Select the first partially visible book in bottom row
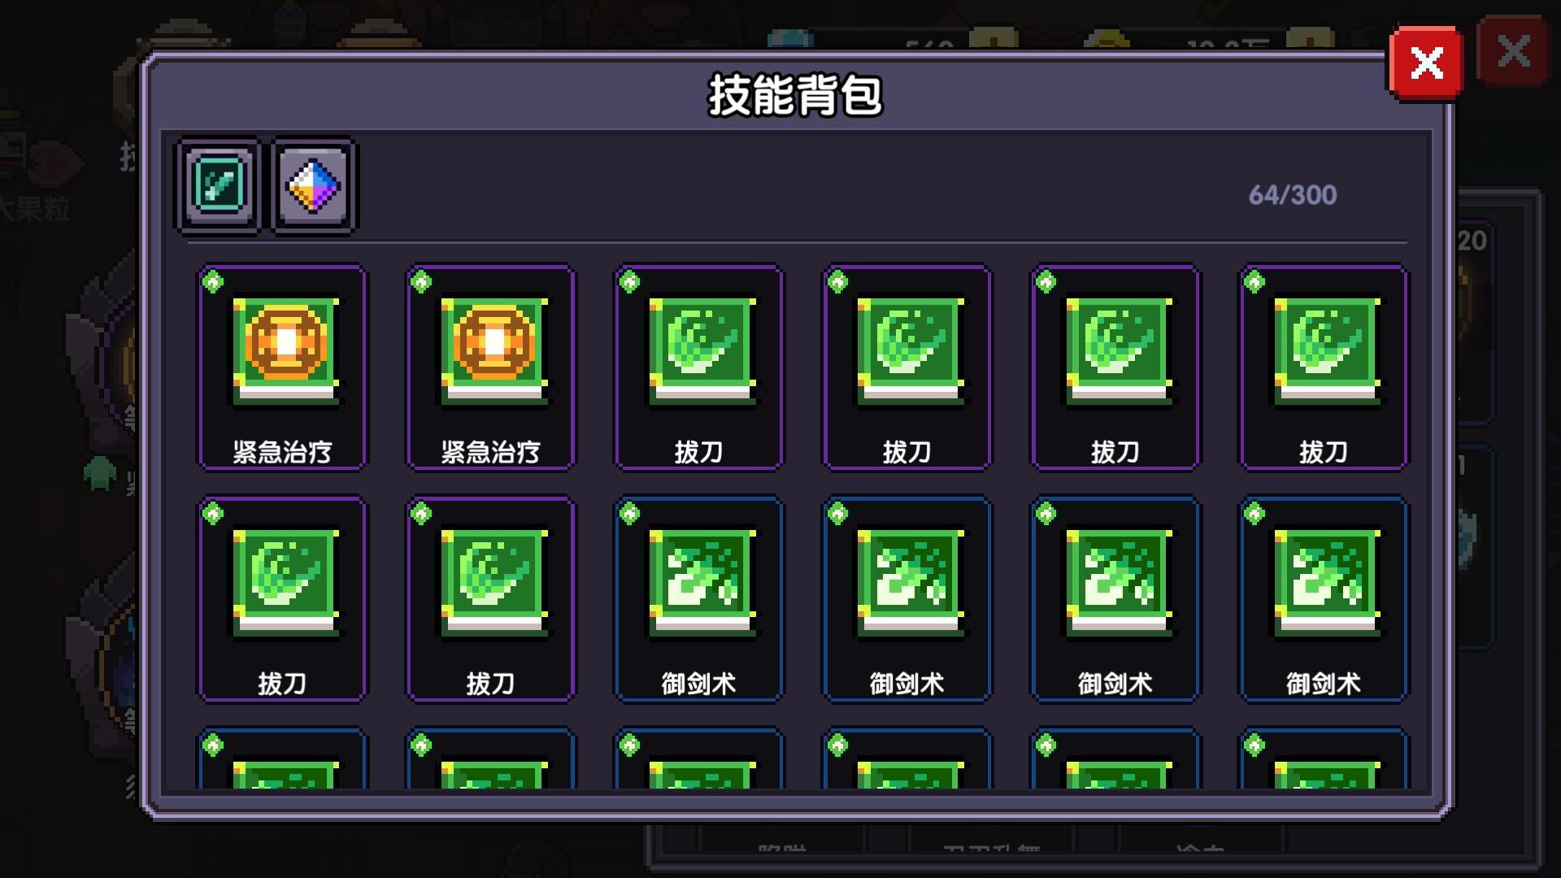This screenshot has height=878, width=1561. pyautogui.click(x=282, y=758)
